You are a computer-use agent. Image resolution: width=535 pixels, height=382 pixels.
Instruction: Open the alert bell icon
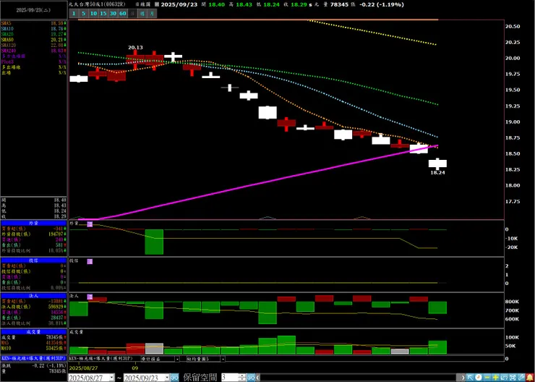(x=530, y=377)
